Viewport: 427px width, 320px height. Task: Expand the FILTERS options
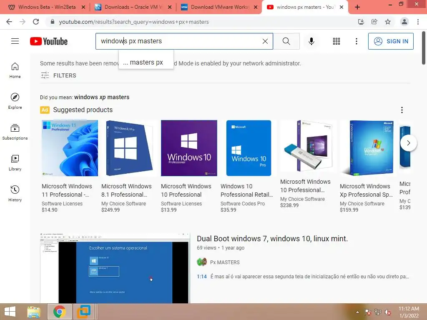pyautogui.click(x=58, y=75)
